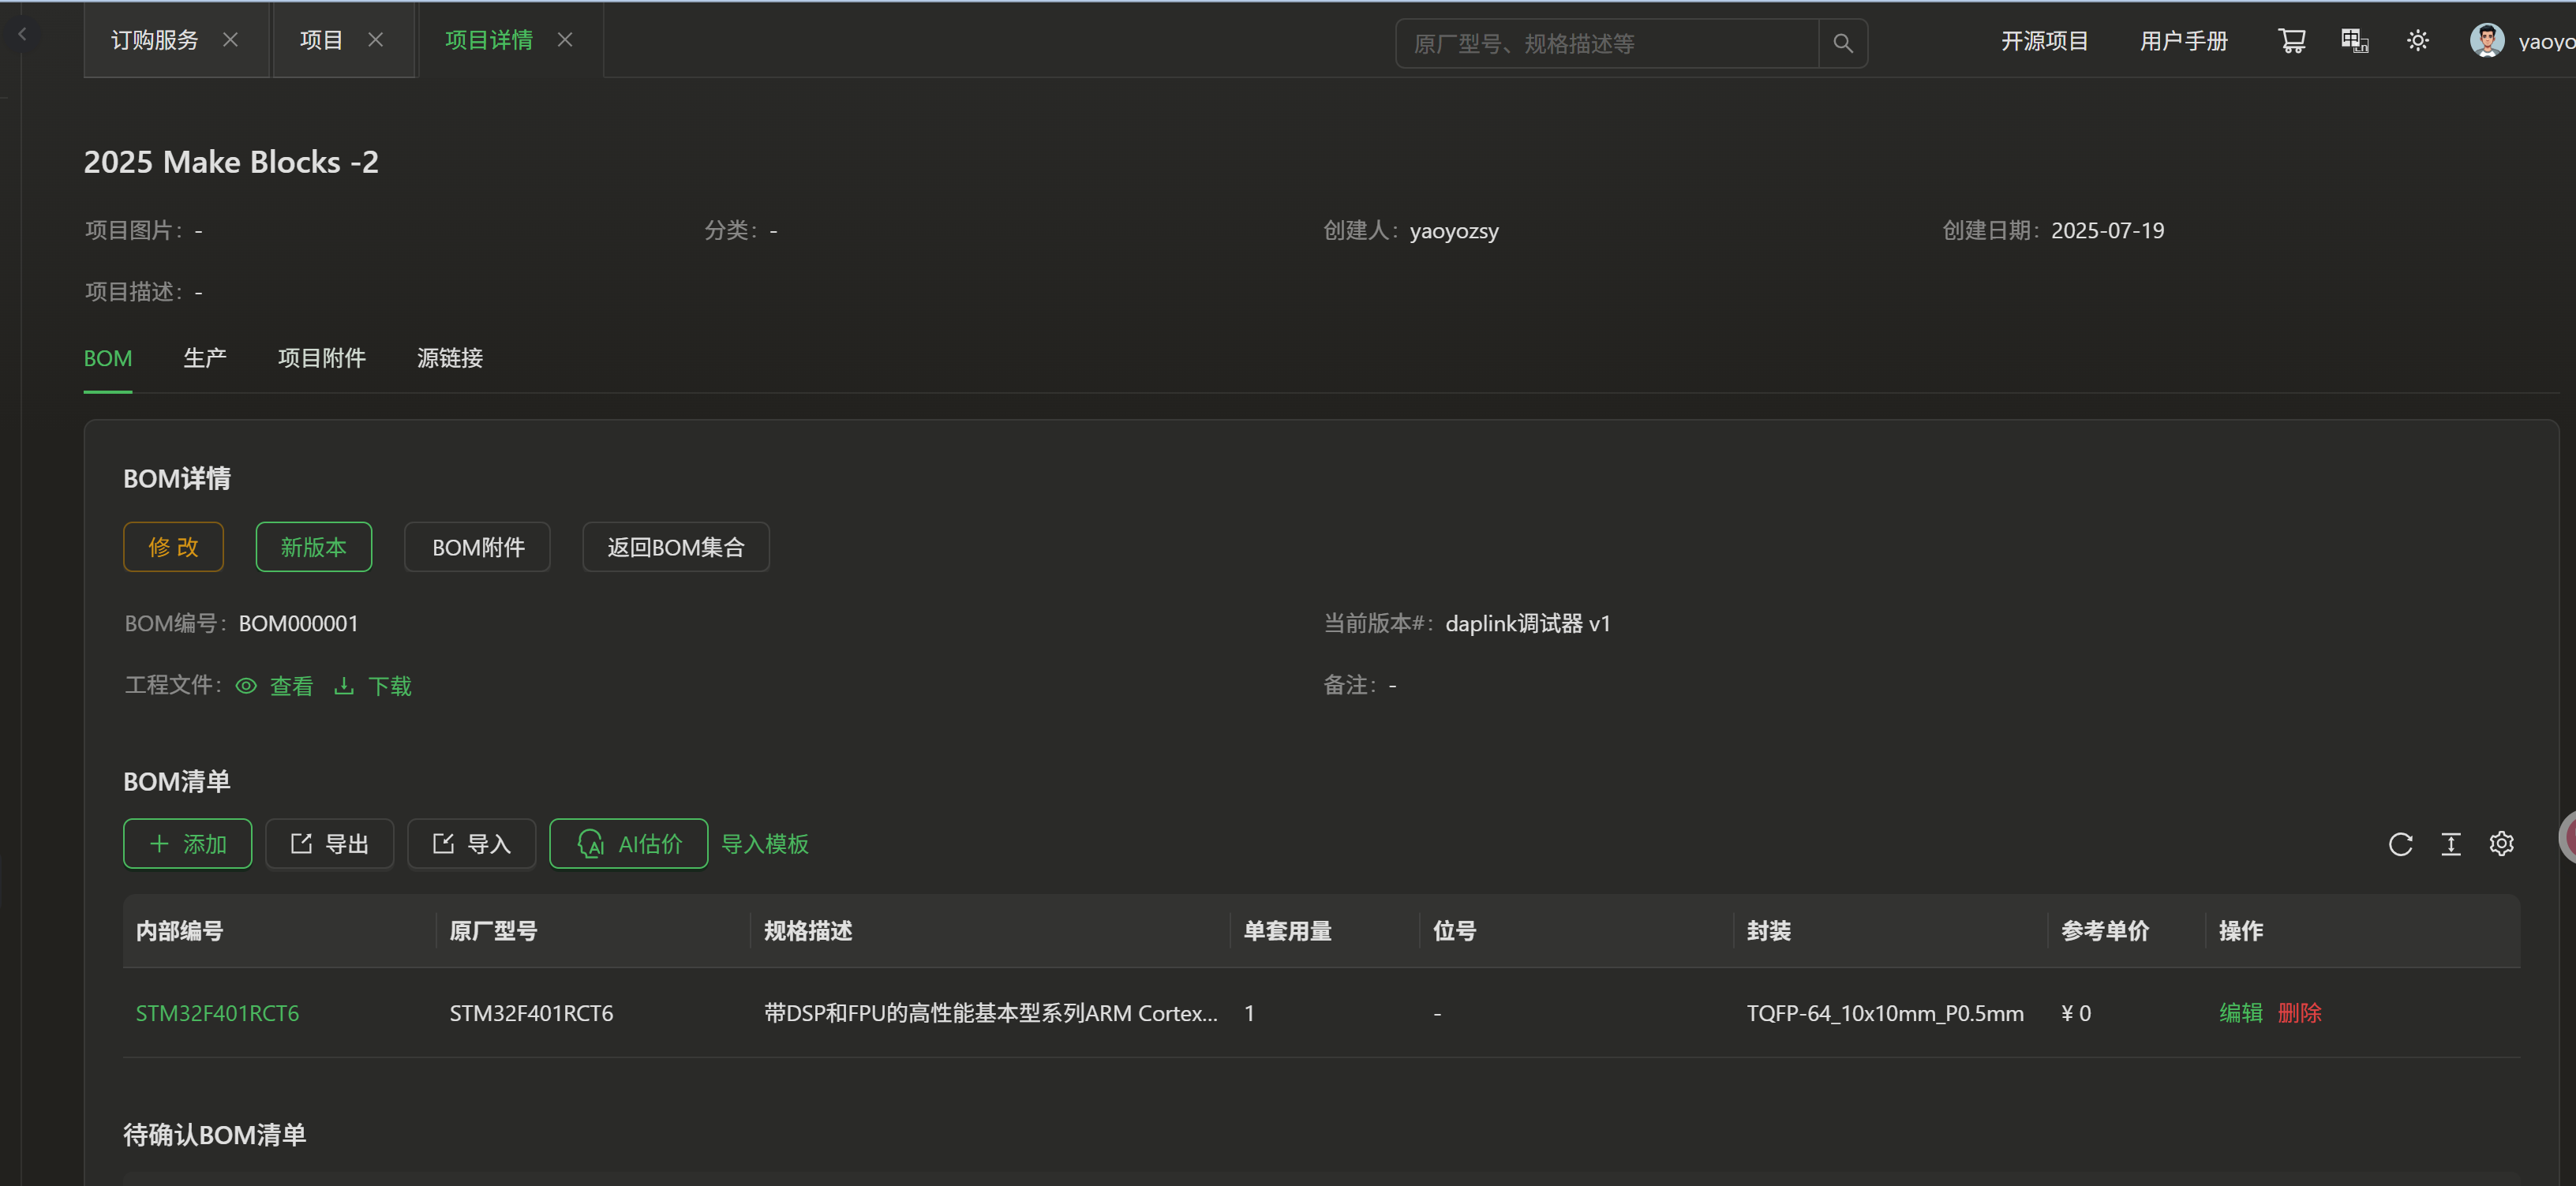Image resolution: width=2576 pixels, height=1186 pixels.
Task: Click the shopping cart icon
Action: [x=2291, y=41]
